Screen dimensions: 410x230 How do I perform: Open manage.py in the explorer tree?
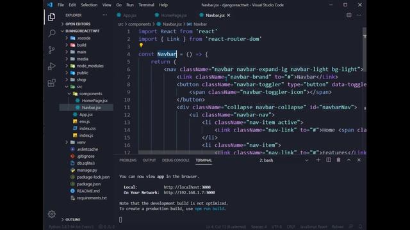coord(87,170)
